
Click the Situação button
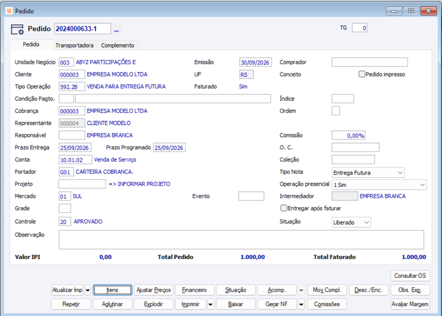pos(236,290)
